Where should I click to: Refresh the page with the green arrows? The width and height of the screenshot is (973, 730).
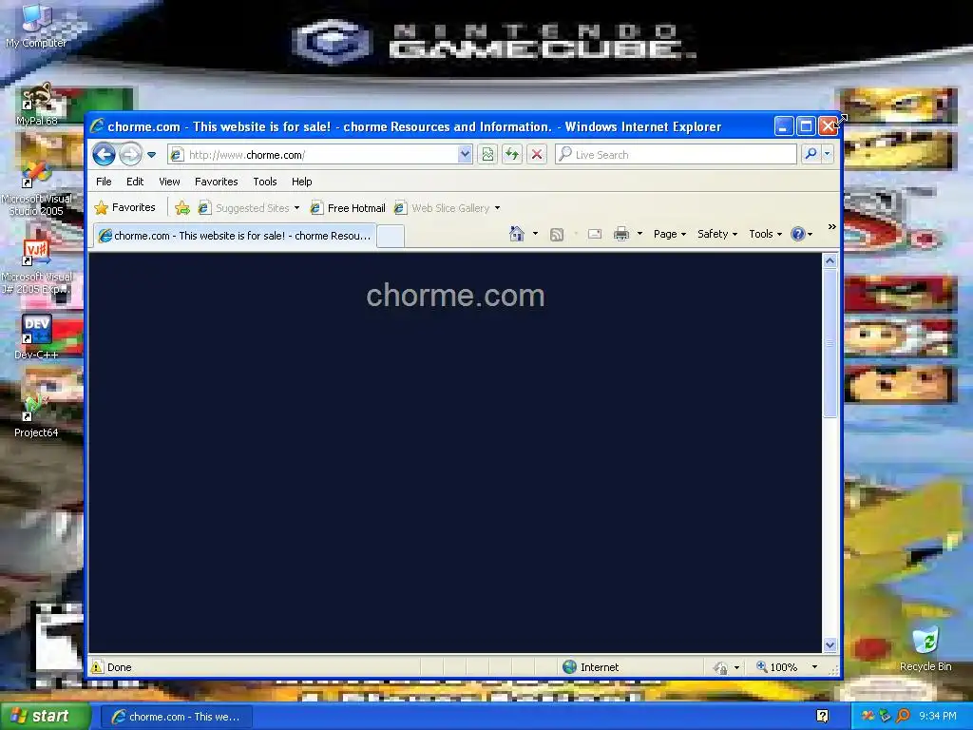tap(512, 155)
